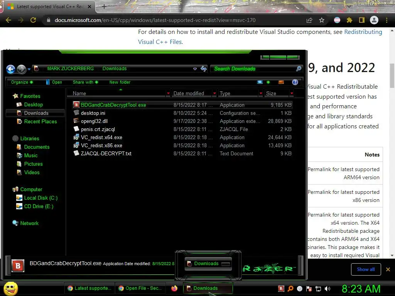395x296 pixels.
Task: Sort files by Name column
Action: tap(79, 93)
